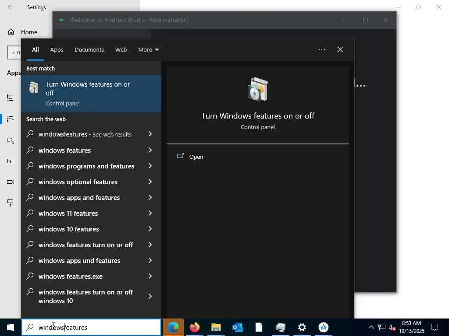Go back in Settings window
The image size is (449, 336).
click(x=11, y=7)
